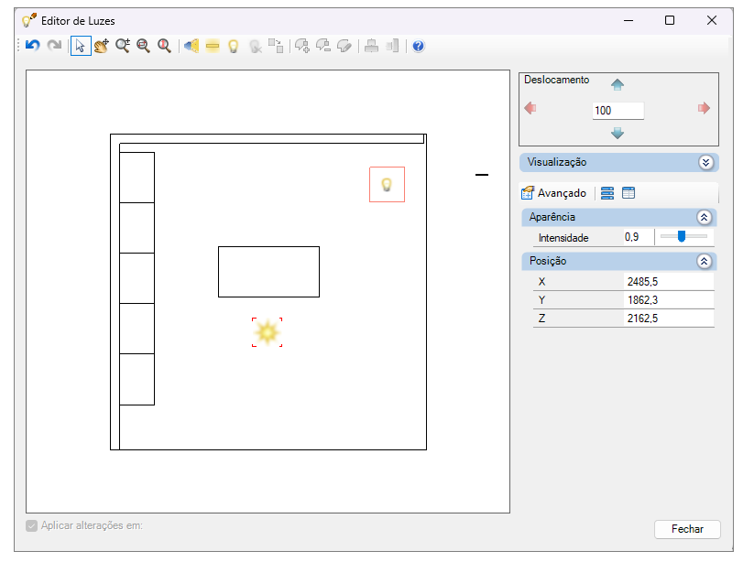The image size is (743, 562).
Task: Expand the Visualização panel
Action: point(705,162)
